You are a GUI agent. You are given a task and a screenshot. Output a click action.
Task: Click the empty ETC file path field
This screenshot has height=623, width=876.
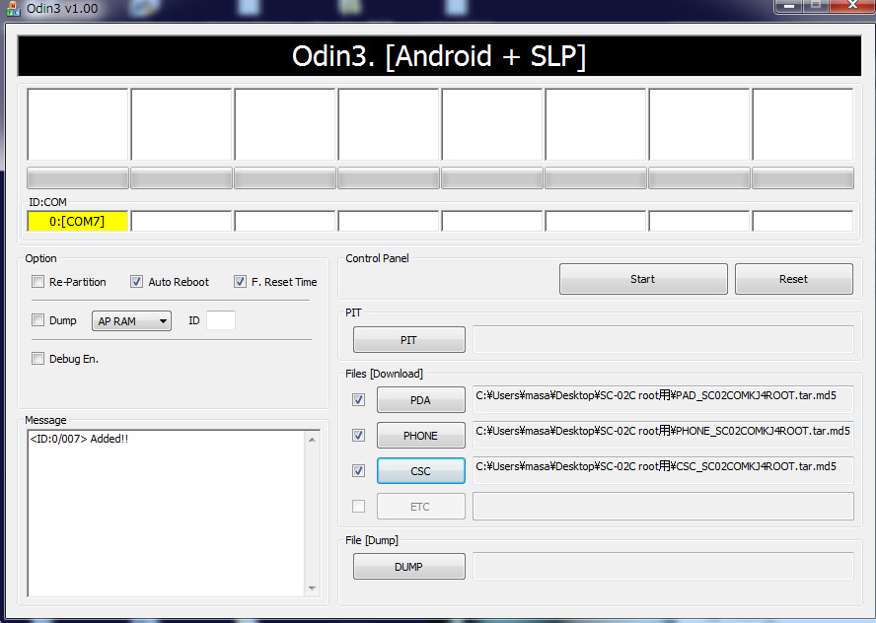663,507
